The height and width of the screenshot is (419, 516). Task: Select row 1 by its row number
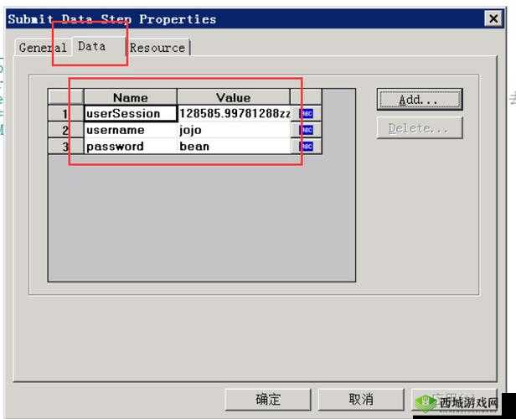(65, 113)
